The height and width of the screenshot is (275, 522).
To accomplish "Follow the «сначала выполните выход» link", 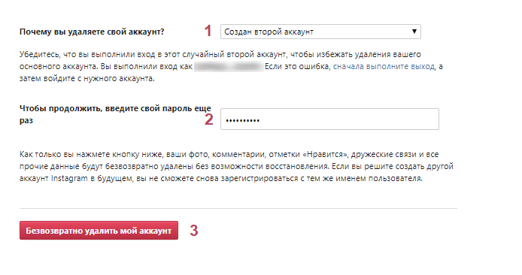I will click(384, 66).
